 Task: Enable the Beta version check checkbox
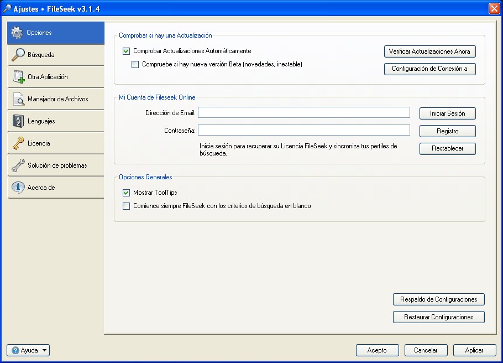135,65
